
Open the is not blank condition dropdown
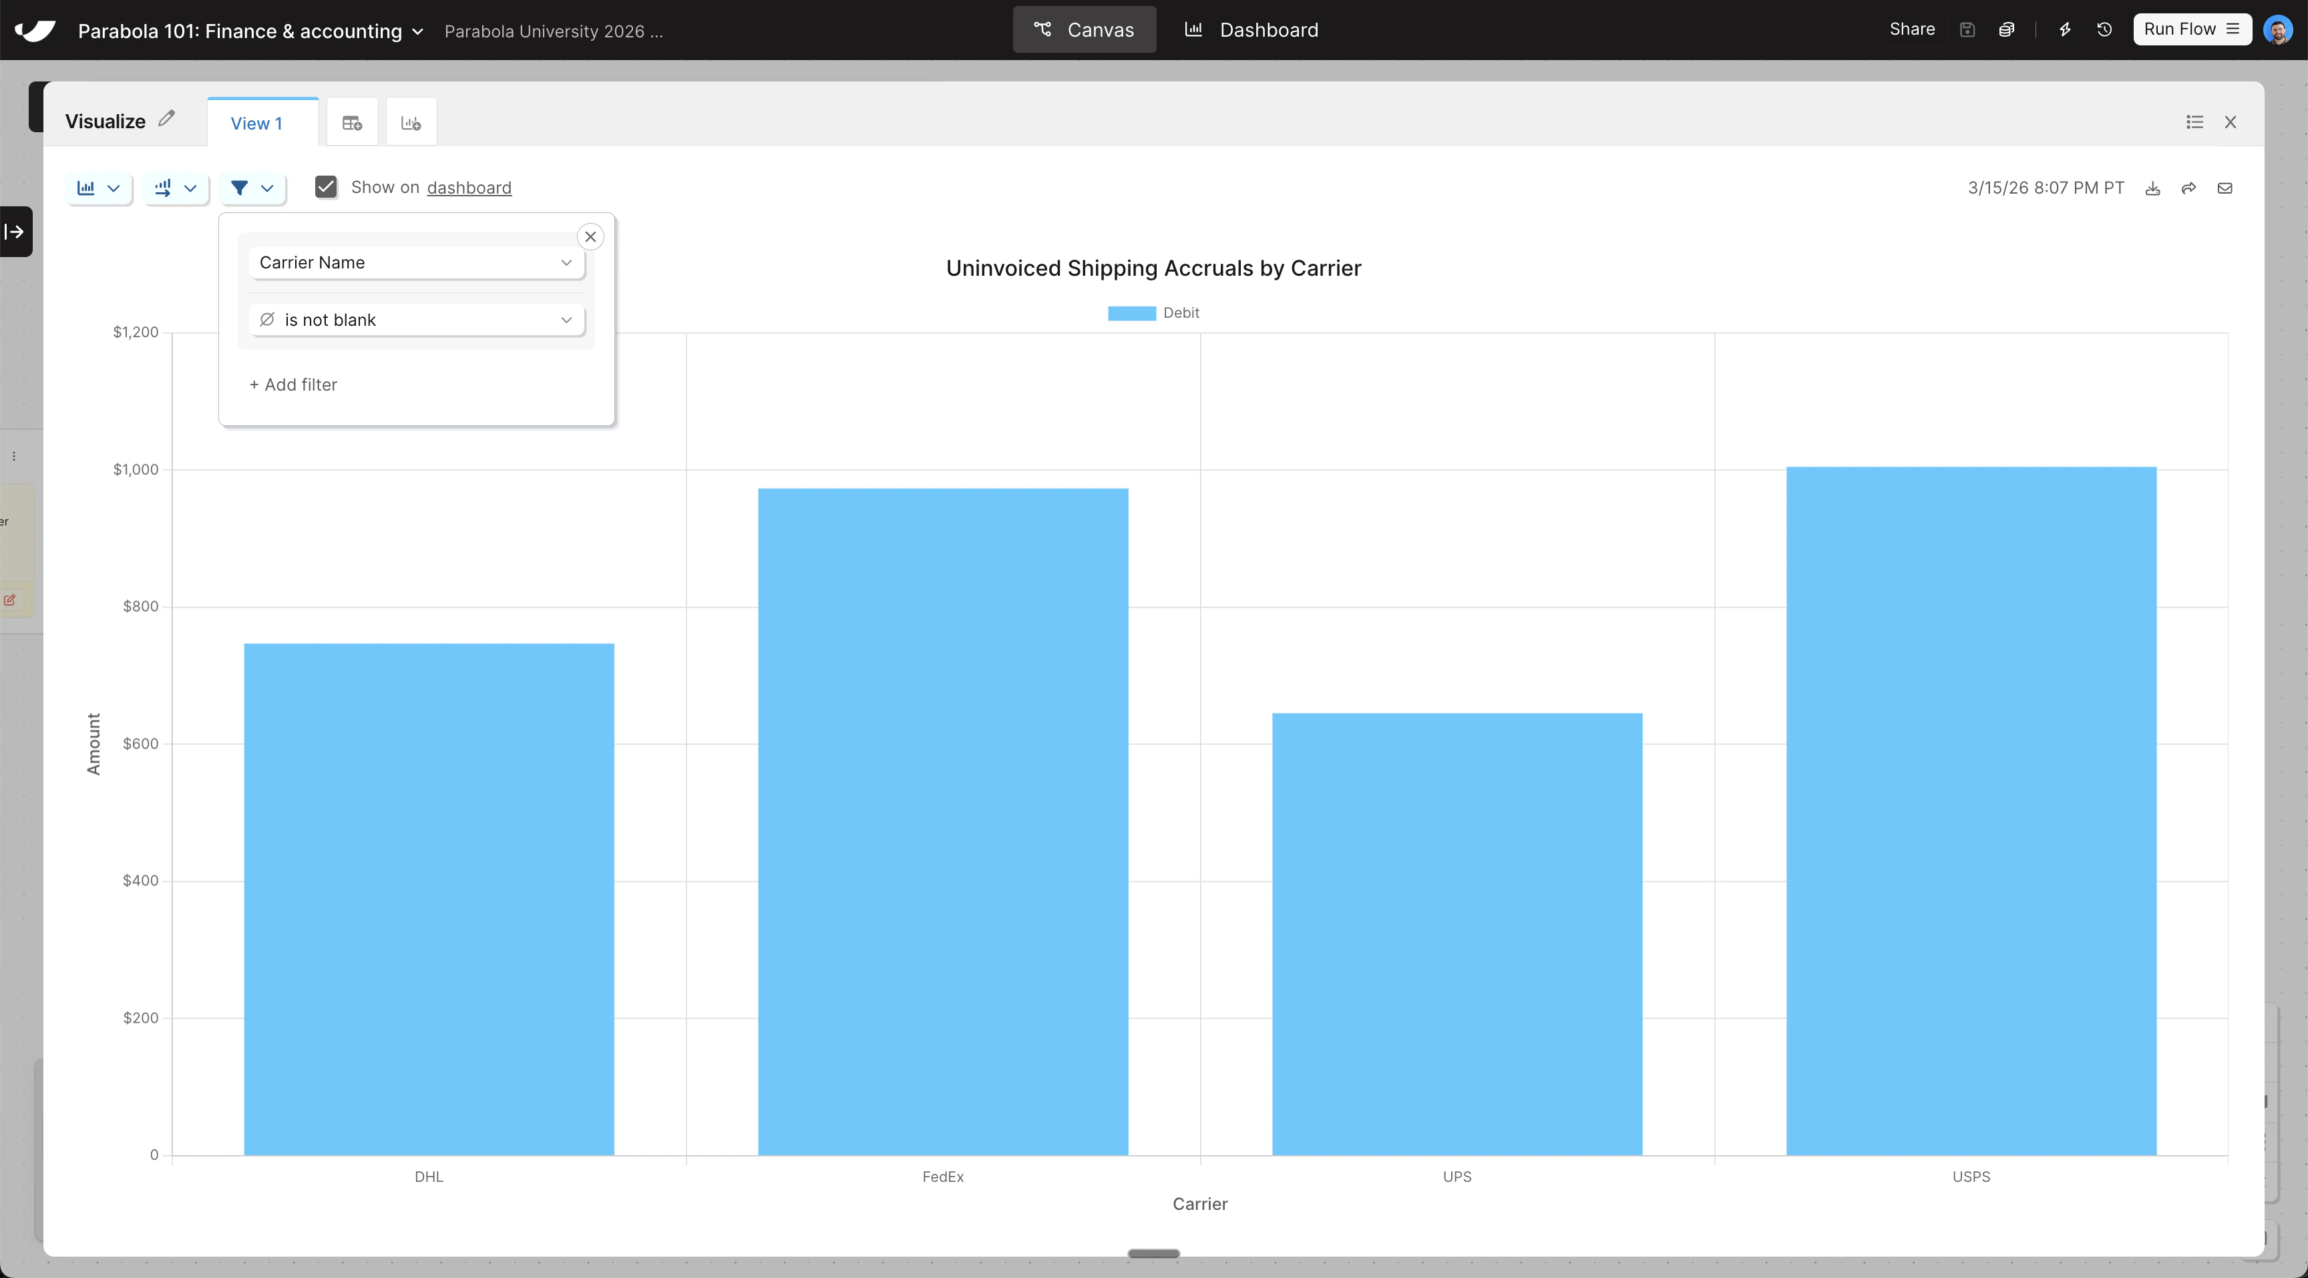tap(417, 320)
